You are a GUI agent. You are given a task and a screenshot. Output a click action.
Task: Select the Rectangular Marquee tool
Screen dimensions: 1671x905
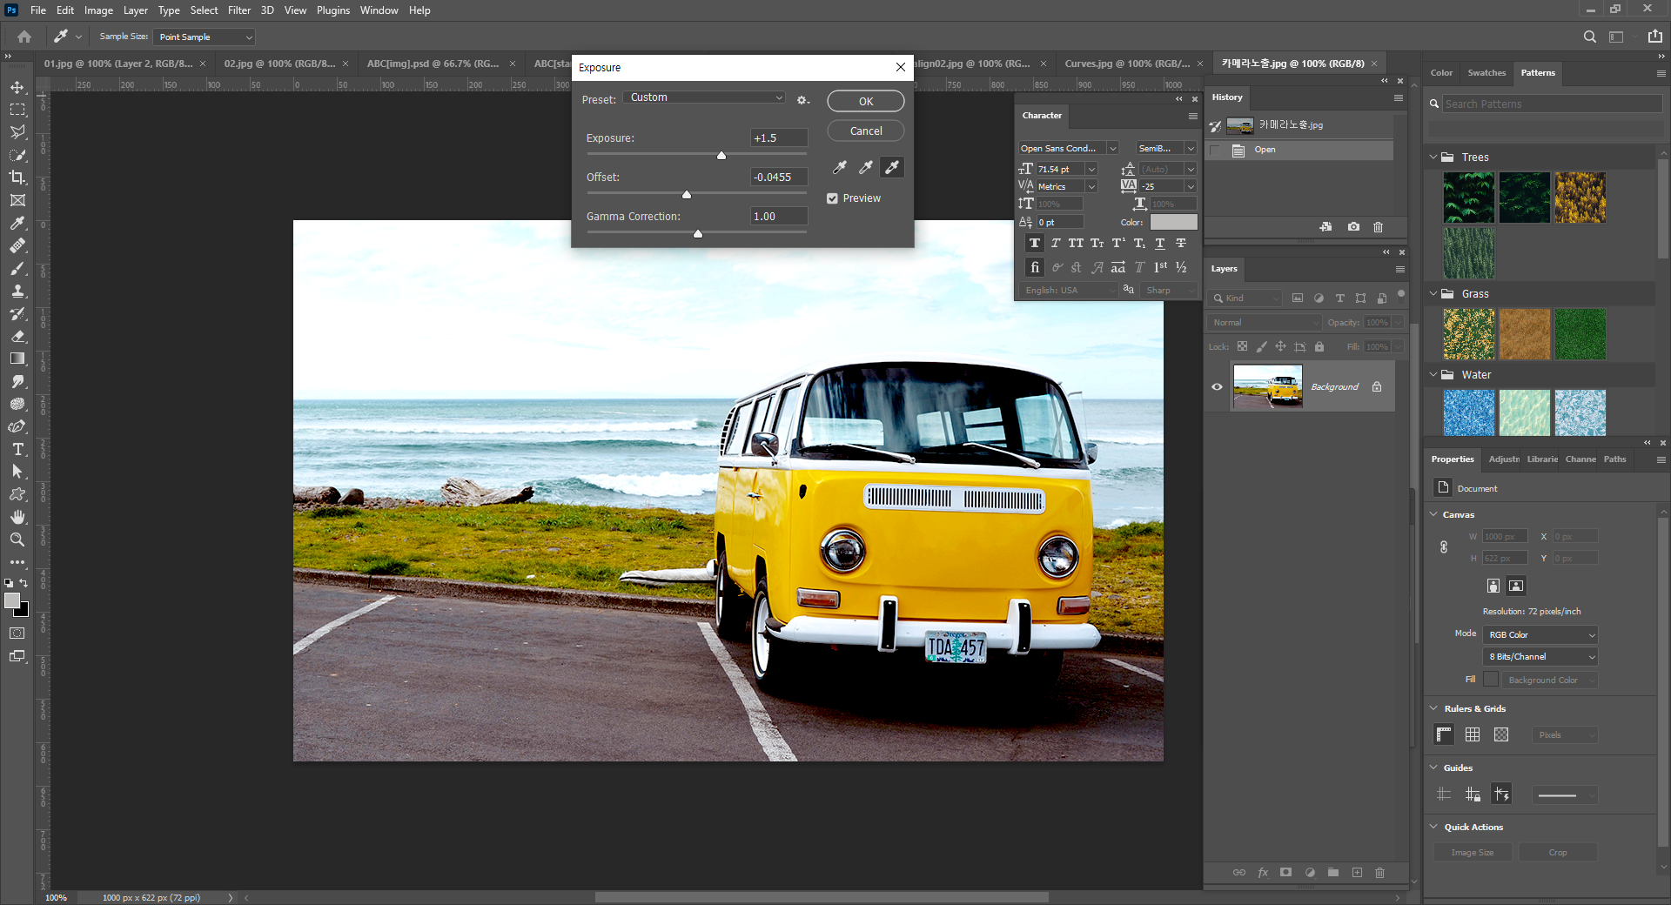[17, 110]
